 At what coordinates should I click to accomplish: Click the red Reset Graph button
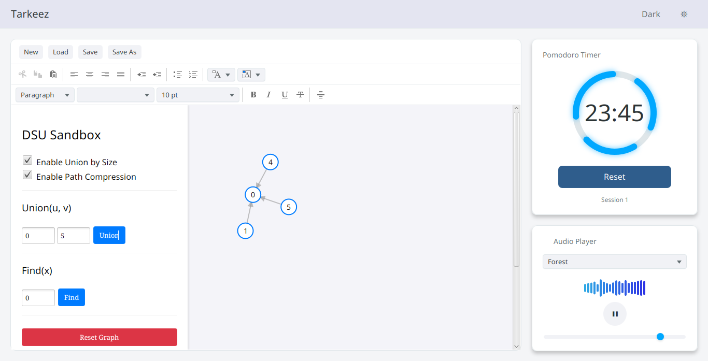(100, 337)
